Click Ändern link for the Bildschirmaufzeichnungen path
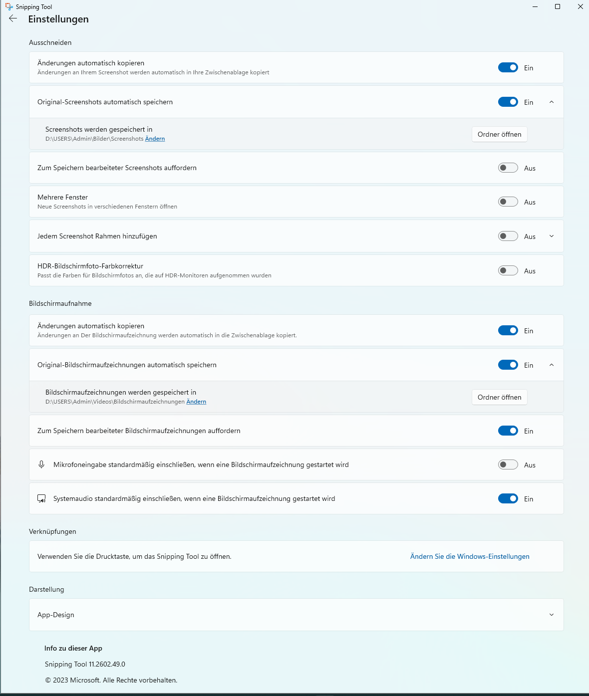This screenshot has height=696, width=589. [x=196, y=402]
